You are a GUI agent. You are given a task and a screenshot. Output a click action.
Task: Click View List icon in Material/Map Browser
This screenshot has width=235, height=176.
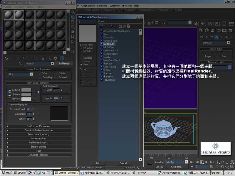[x=100, y=26]
